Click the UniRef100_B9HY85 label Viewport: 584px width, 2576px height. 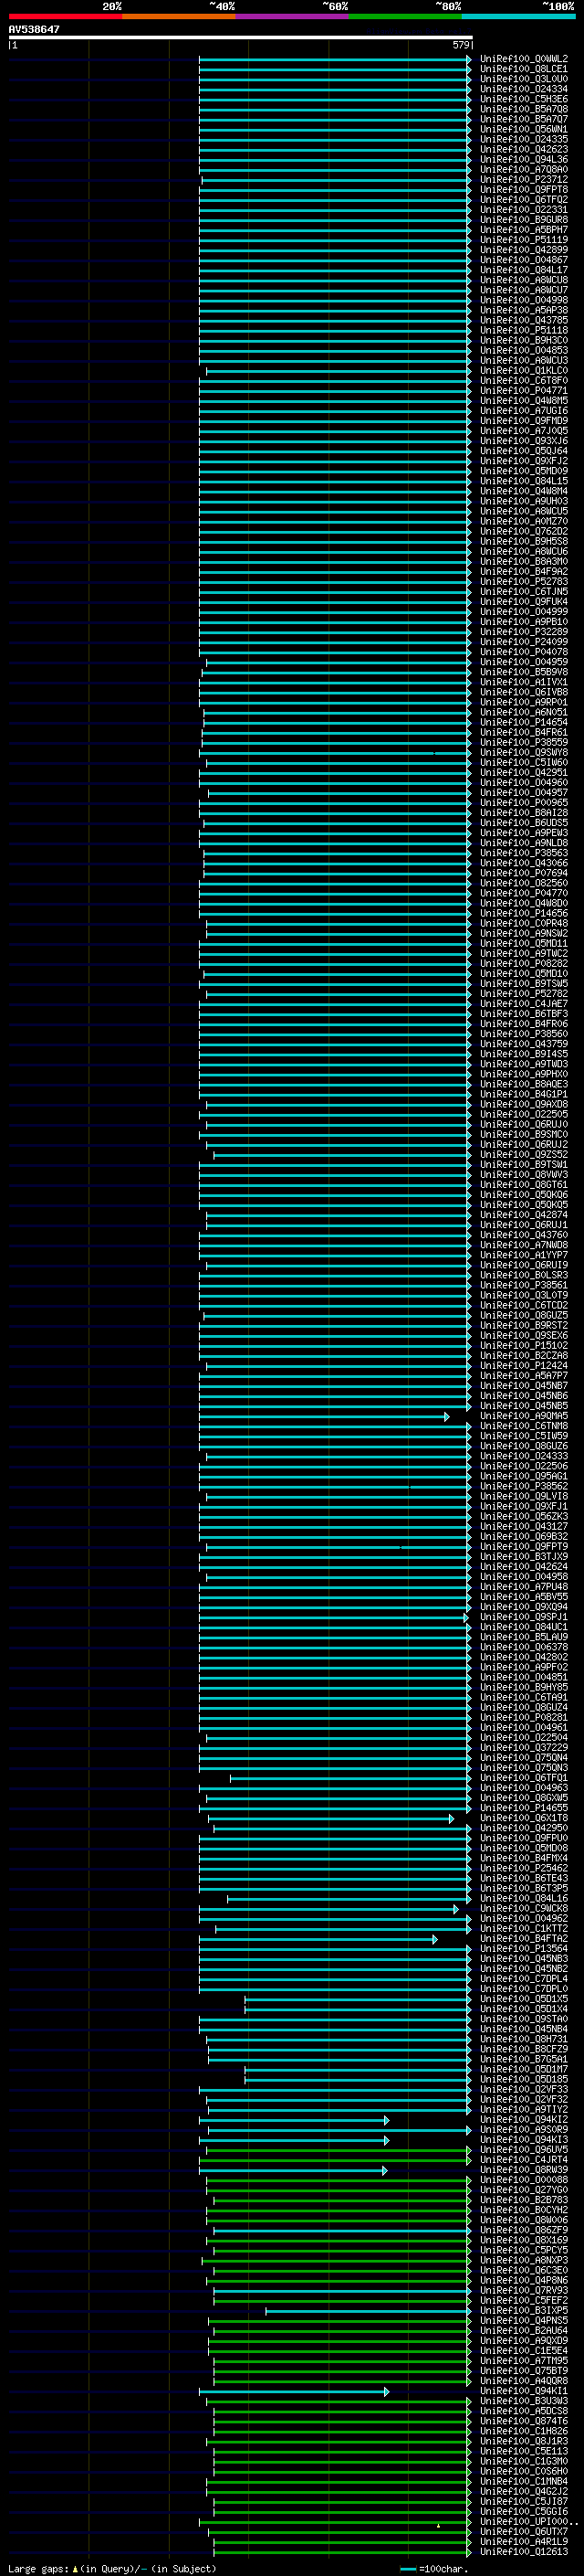tap(524, 1687)
